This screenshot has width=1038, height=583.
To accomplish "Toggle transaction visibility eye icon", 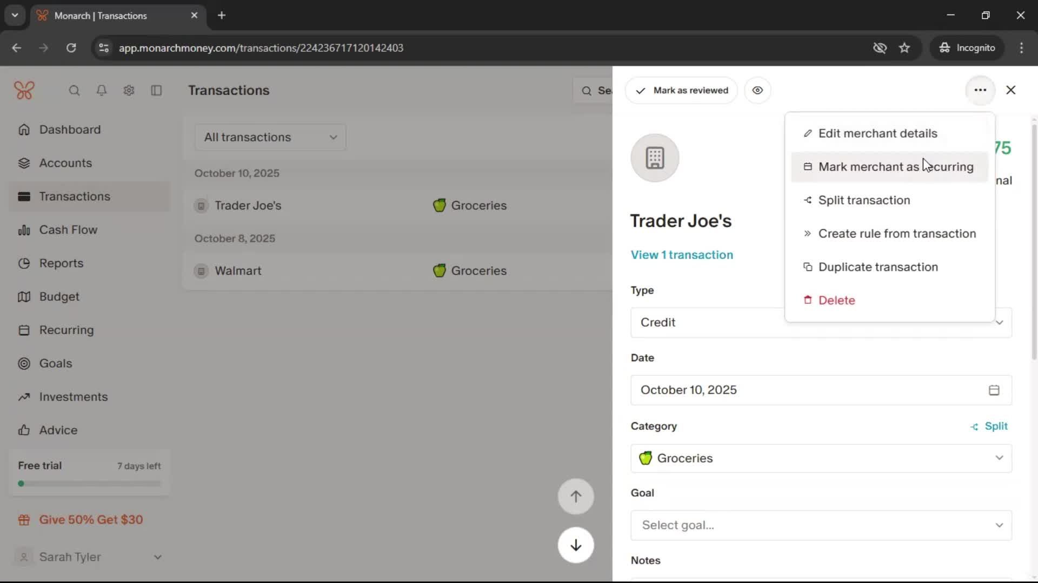I will [757, 90].
